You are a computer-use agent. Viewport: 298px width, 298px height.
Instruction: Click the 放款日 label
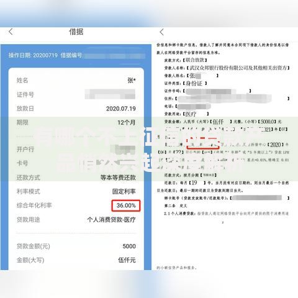[x=25, y=109]
